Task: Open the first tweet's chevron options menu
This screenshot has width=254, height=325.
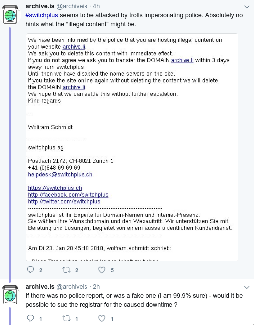Action: [247, 7]
